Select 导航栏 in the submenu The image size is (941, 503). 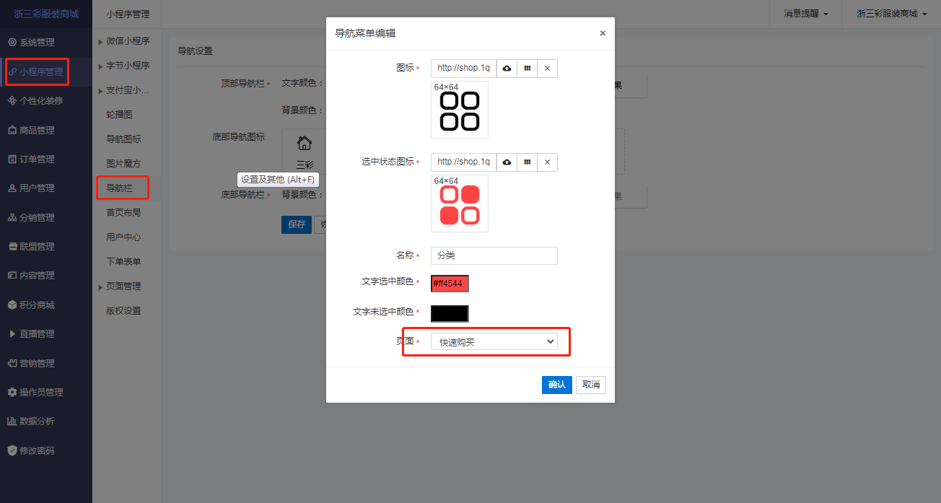[119, 188]
